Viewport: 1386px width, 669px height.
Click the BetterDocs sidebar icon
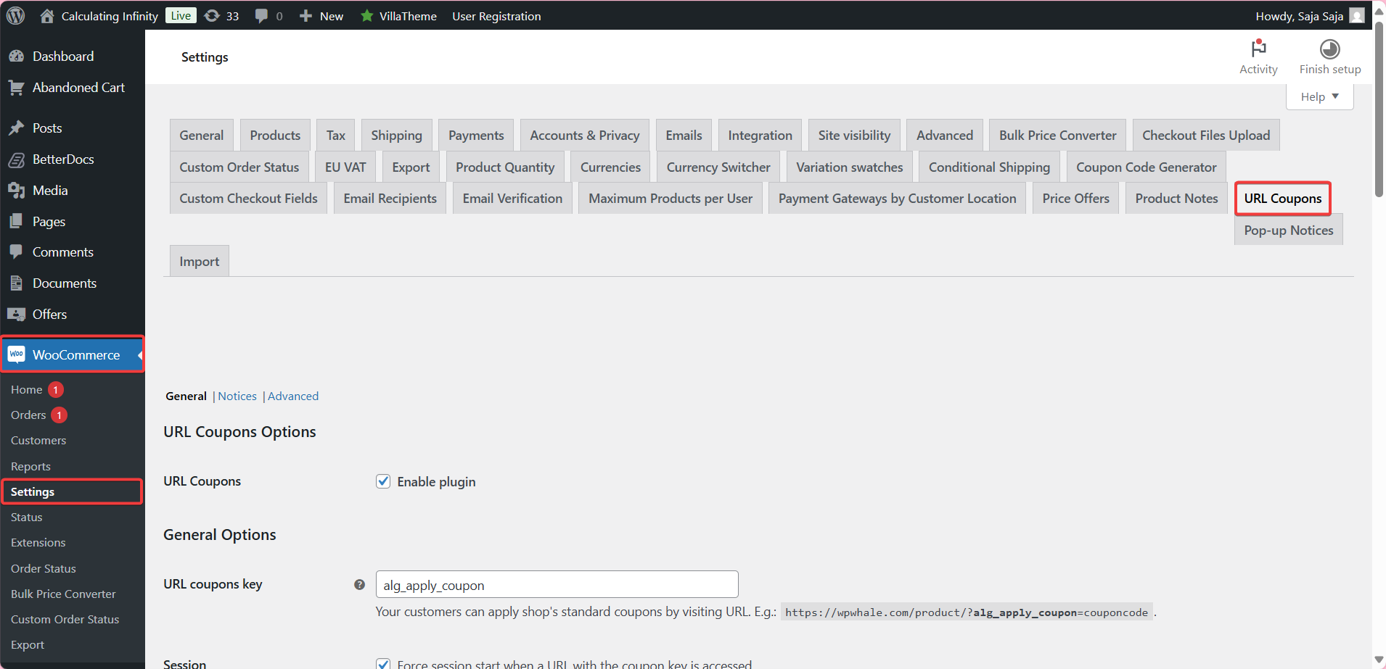16,159
